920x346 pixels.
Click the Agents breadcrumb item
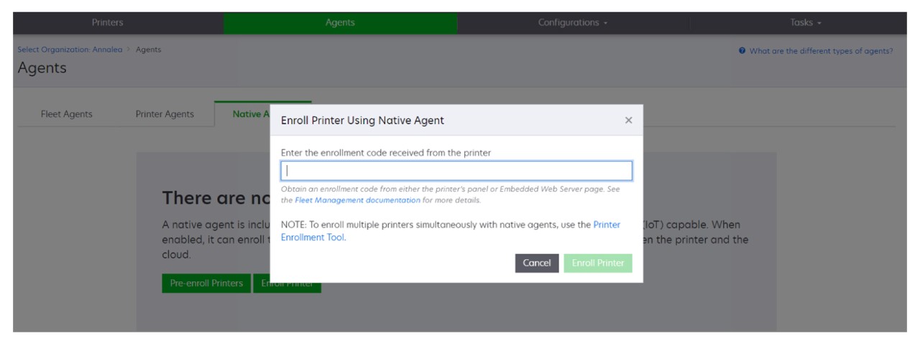149,48
